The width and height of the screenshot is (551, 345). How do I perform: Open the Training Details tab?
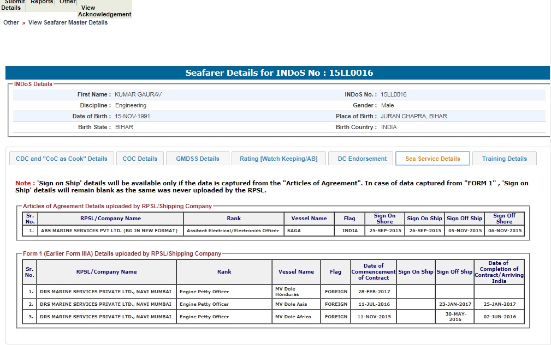(504, 159)
